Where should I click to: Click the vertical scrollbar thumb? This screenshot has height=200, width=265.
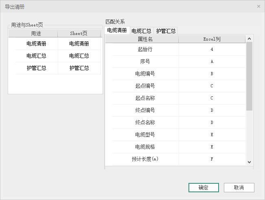click(250, 76)
